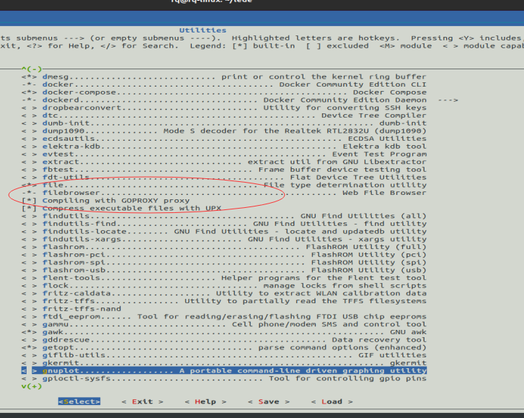Open the Help button
The image size is (524, 418).
[205, 401]
